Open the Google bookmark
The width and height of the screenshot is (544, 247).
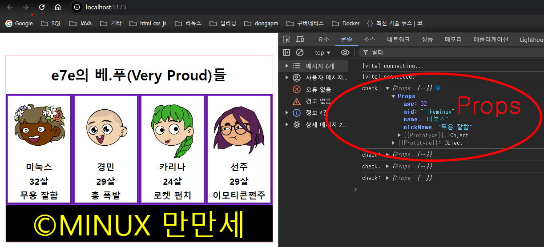coord(19,24)
